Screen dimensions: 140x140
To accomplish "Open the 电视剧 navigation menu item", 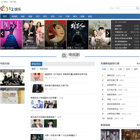I will pos(14,16).
